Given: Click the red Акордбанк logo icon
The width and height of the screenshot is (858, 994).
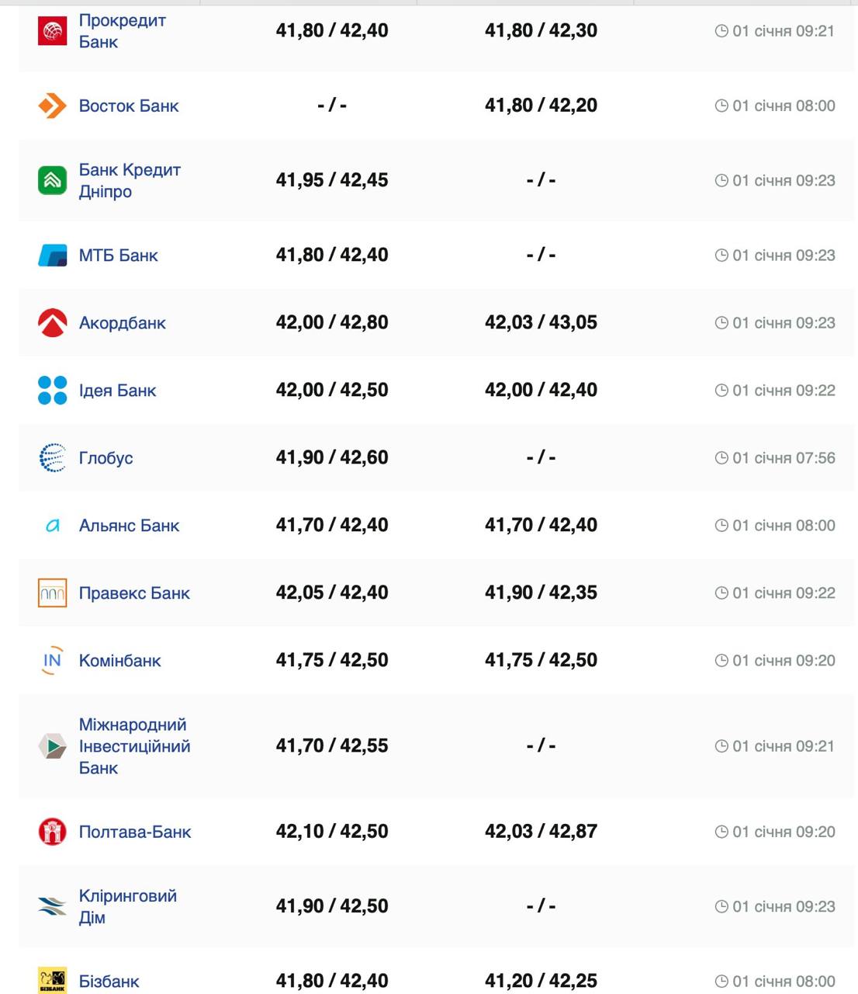Looking at the screenshot, I should coord(52,323).
